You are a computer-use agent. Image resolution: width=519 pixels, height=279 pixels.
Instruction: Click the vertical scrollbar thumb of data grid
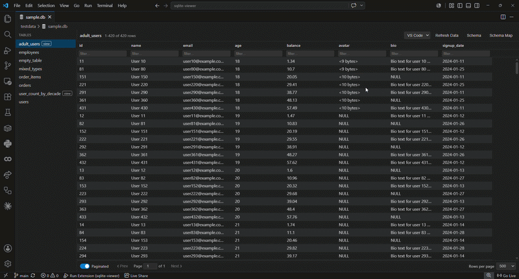click(516, 68)
